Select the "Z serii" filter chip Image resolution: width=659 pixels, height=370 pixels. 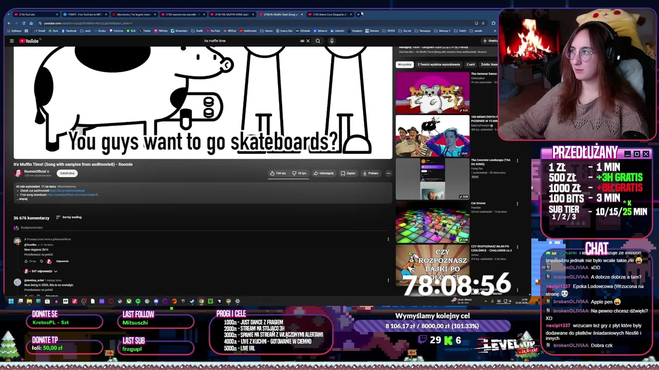(471, 64)
